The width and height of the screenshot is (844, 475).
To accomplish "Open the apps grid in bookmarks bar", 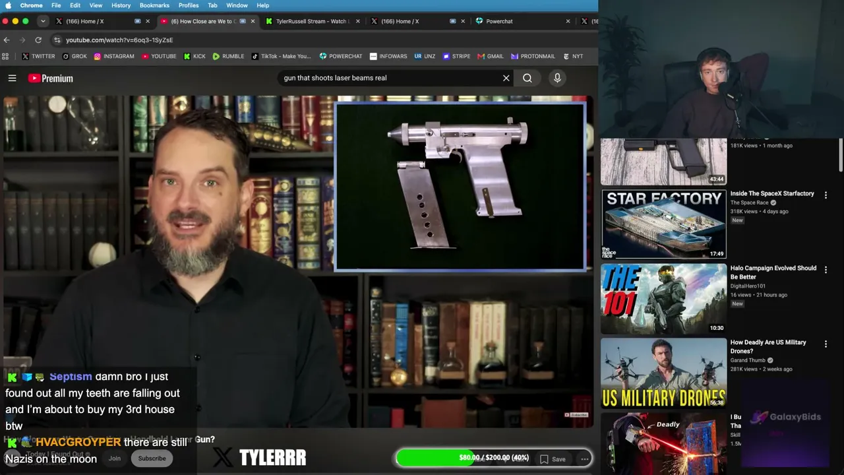I will click(6, 56).
